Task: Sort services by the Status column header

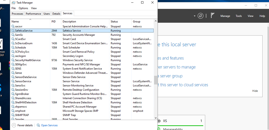Action: [120, 22]
